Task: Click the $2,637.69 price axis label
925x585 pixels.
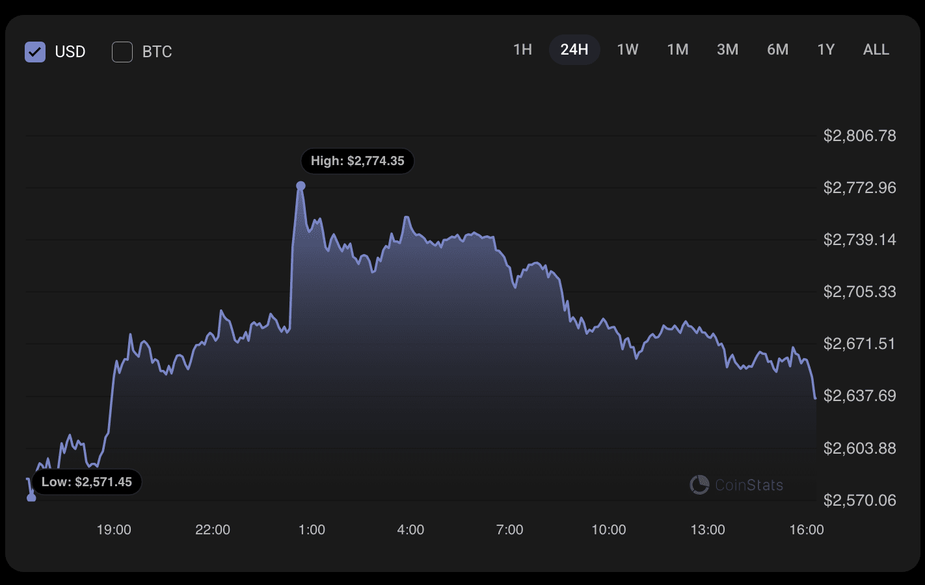Action: [x=860, y=396]
